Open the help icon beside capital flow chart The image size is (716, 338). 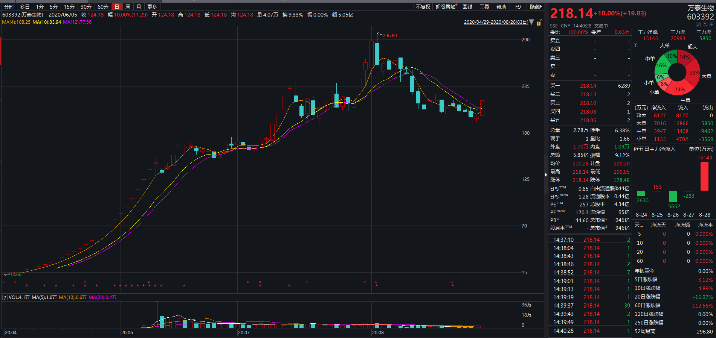(635, 44)
